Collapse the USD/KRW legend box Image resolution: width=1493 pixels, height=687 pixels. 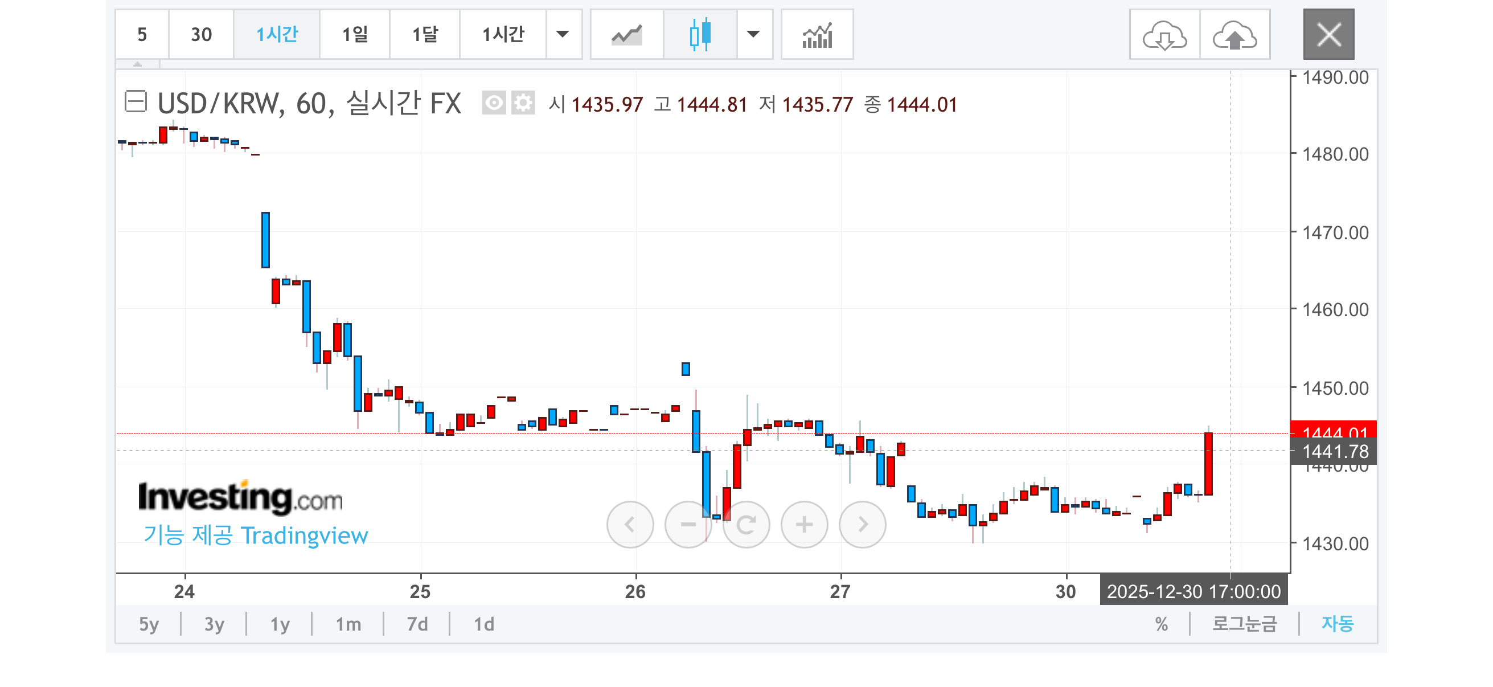(x=136, y=101)
